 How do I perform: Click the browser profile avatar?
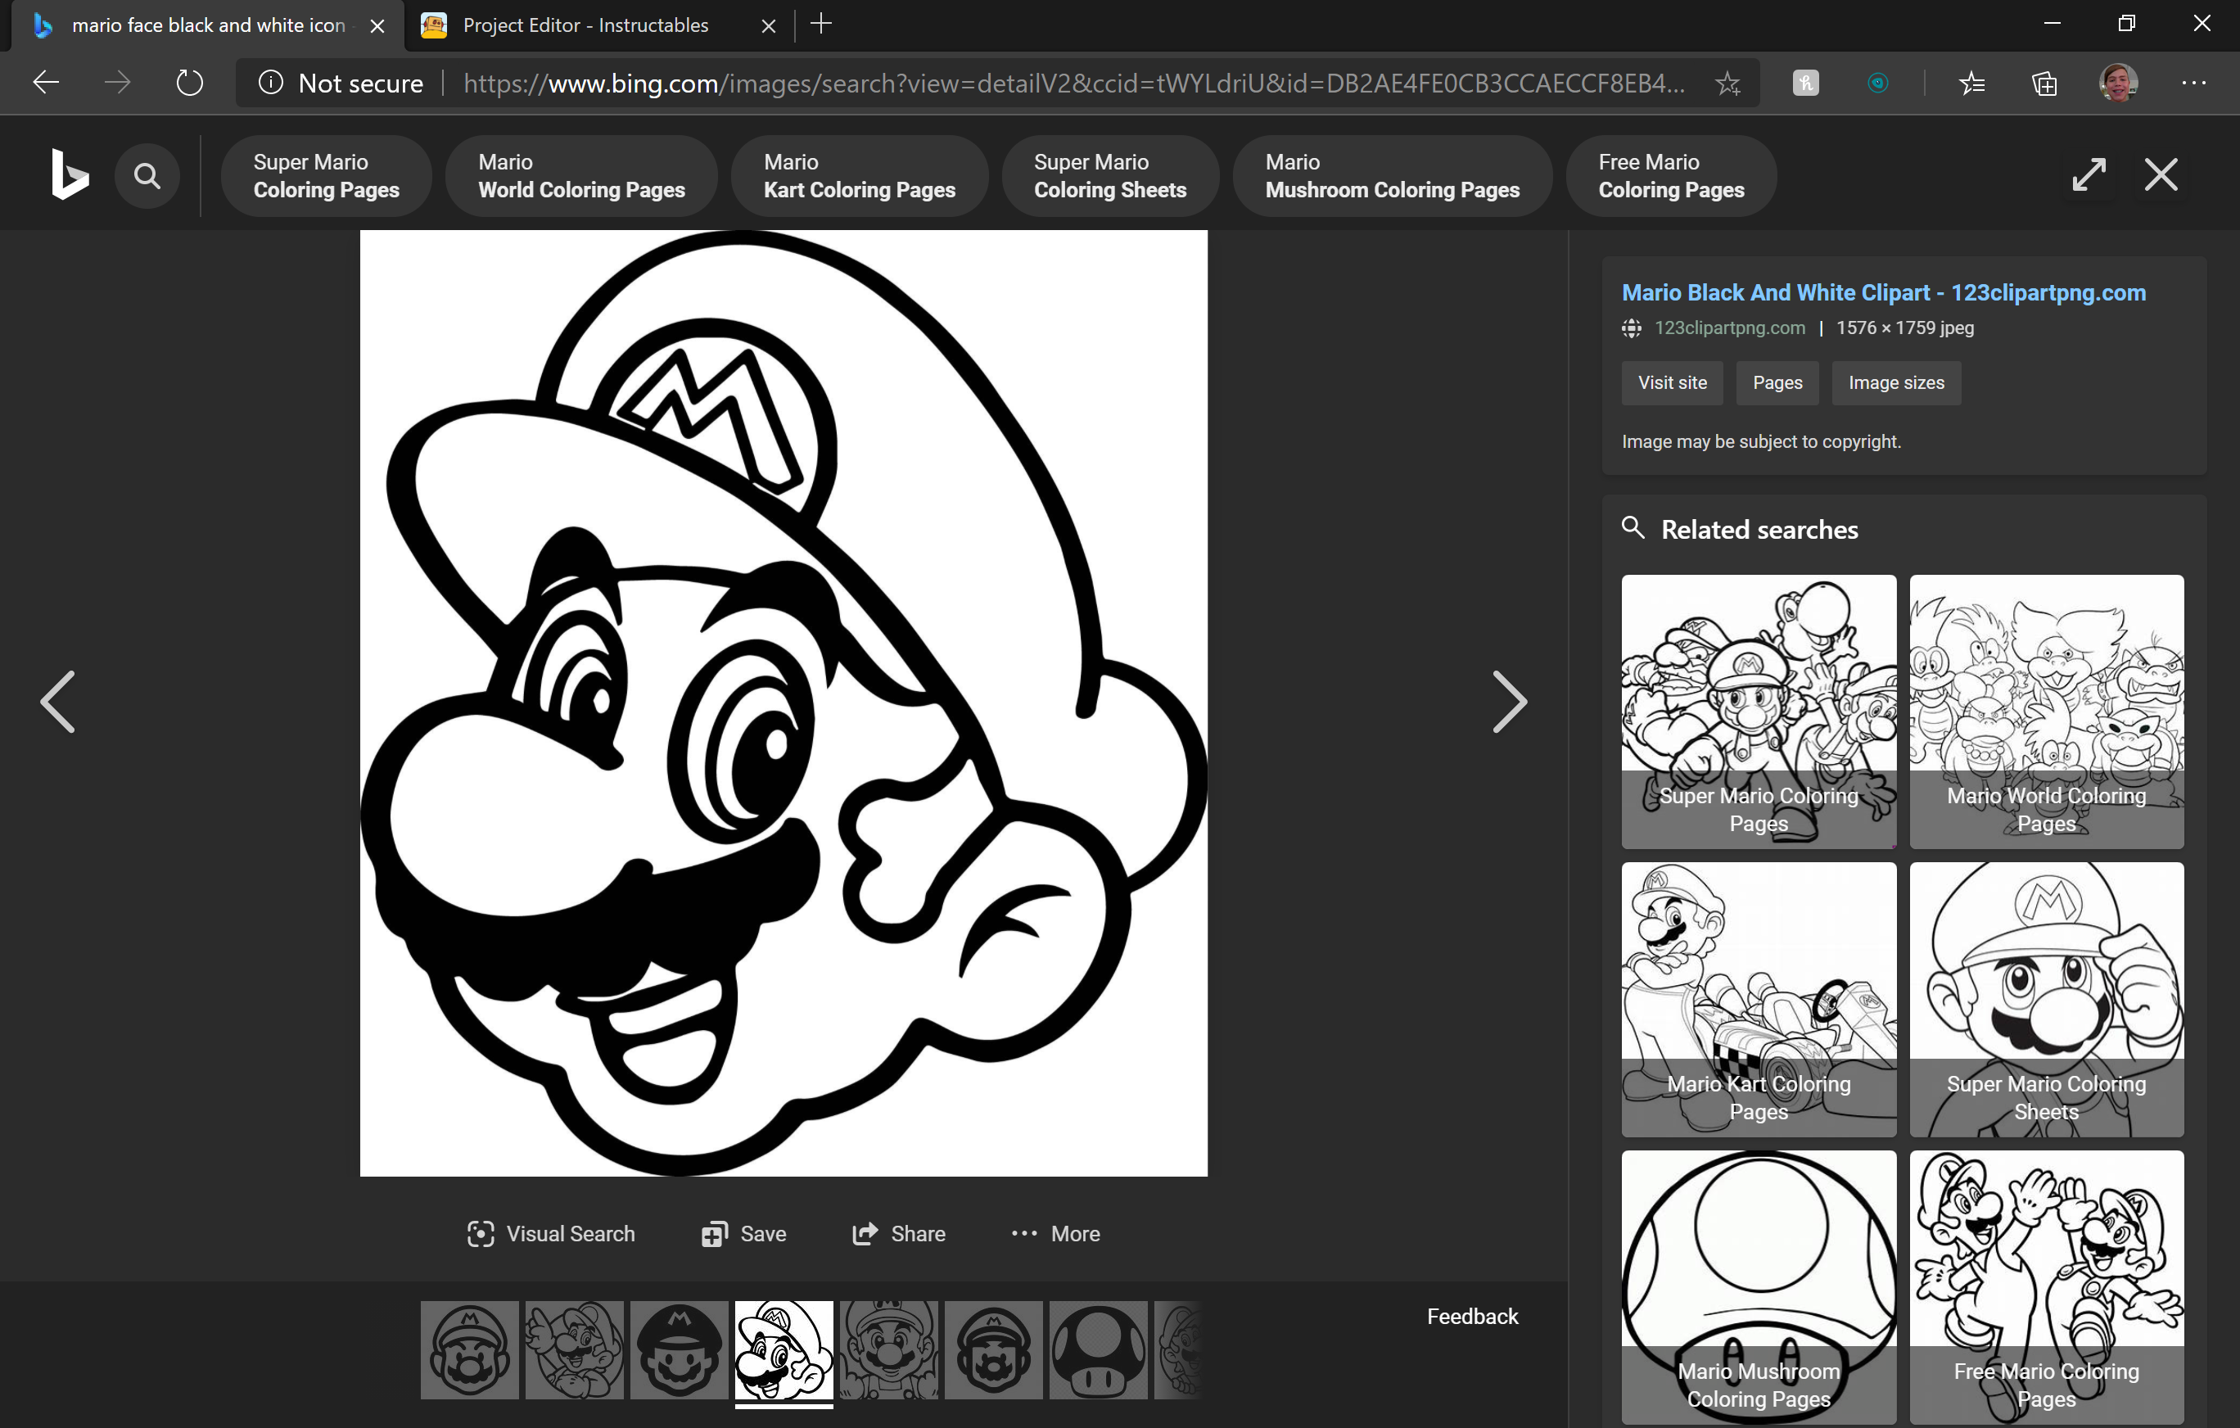pos(2118,82)
